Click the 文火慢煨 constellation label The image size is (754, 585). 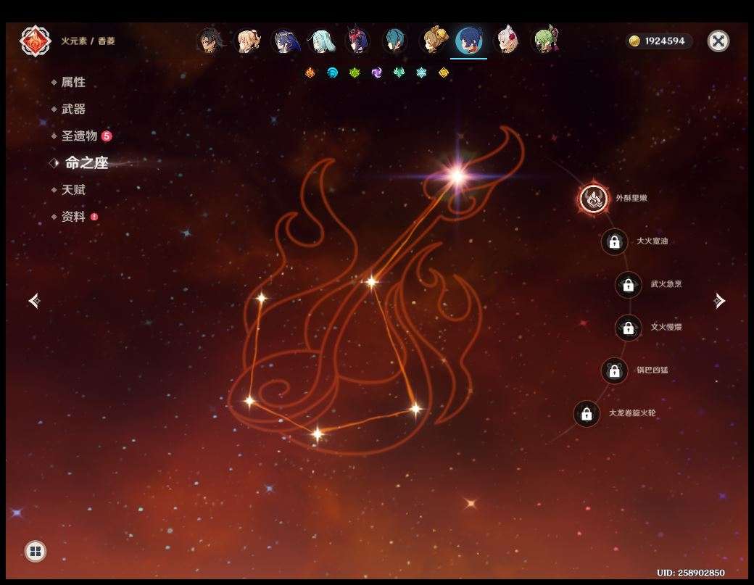(x=666, y=327)
